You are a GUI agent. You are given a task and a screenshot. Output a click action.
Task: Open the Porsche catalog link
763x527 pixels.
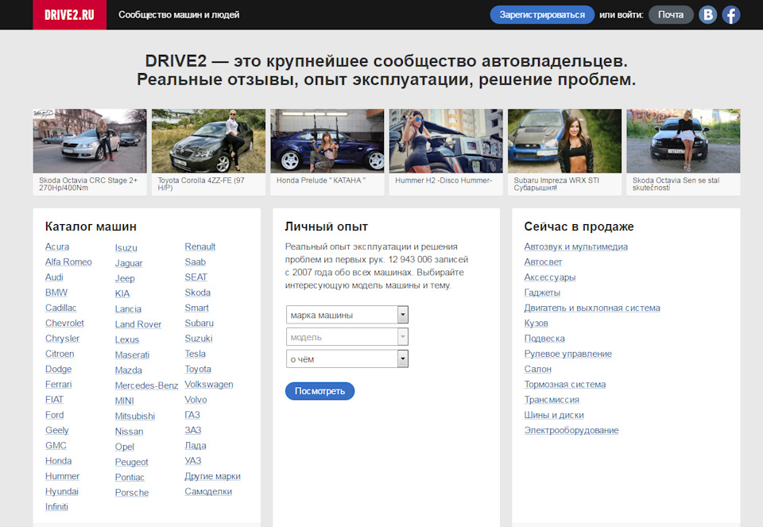click(132, 493)
